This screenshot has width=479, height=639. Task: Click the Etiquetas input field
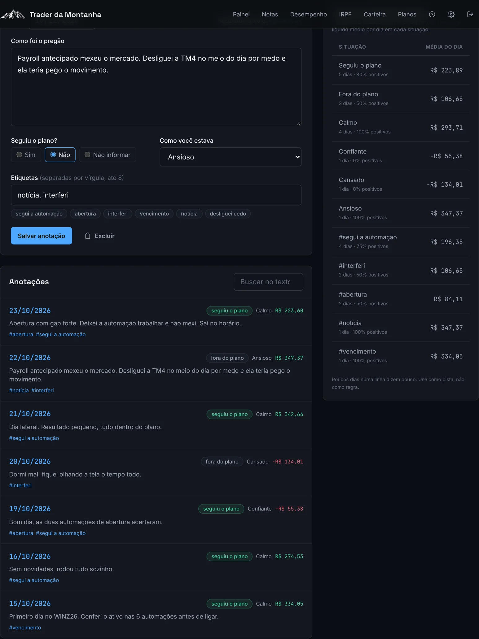(156, 195)
